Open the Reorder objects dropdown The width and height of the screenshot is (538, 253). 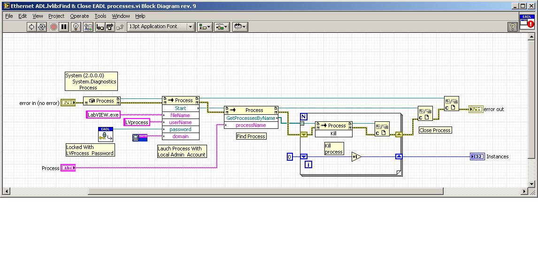click(240, 27)
